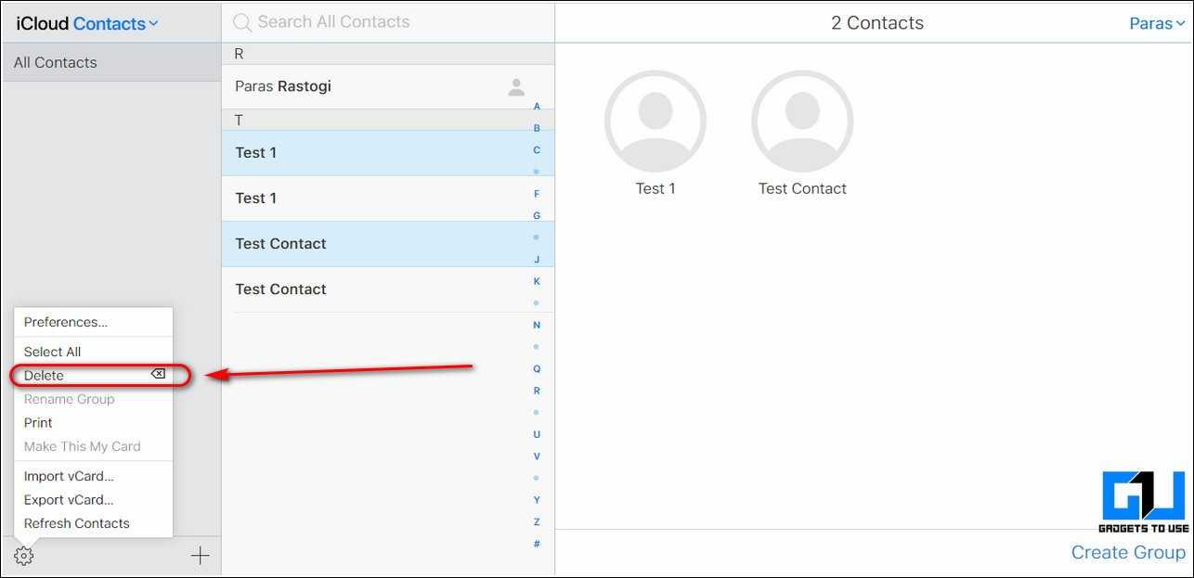Open Preferences from the popup menu
This screenshot has height=578, width=1194.
[x=66, y=322]
